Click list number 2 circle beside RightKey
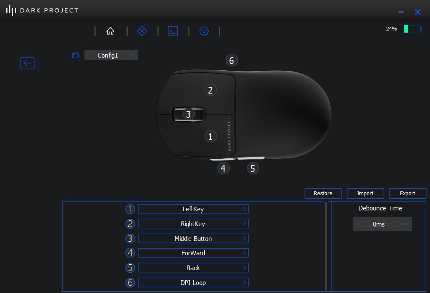 [130, 224]
